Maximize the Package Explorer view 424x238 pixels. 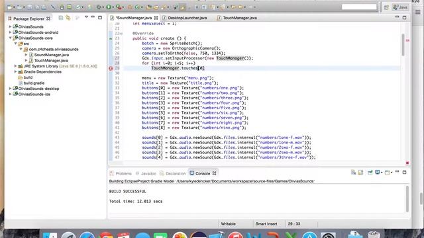(x=100, y=18)
